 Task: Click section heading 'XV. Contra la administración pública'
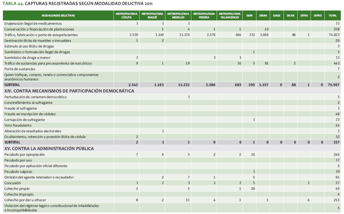click(x=49, y=149)
